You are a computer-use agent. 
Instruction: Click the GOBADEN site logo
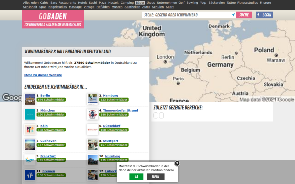[x=53, y=19]
